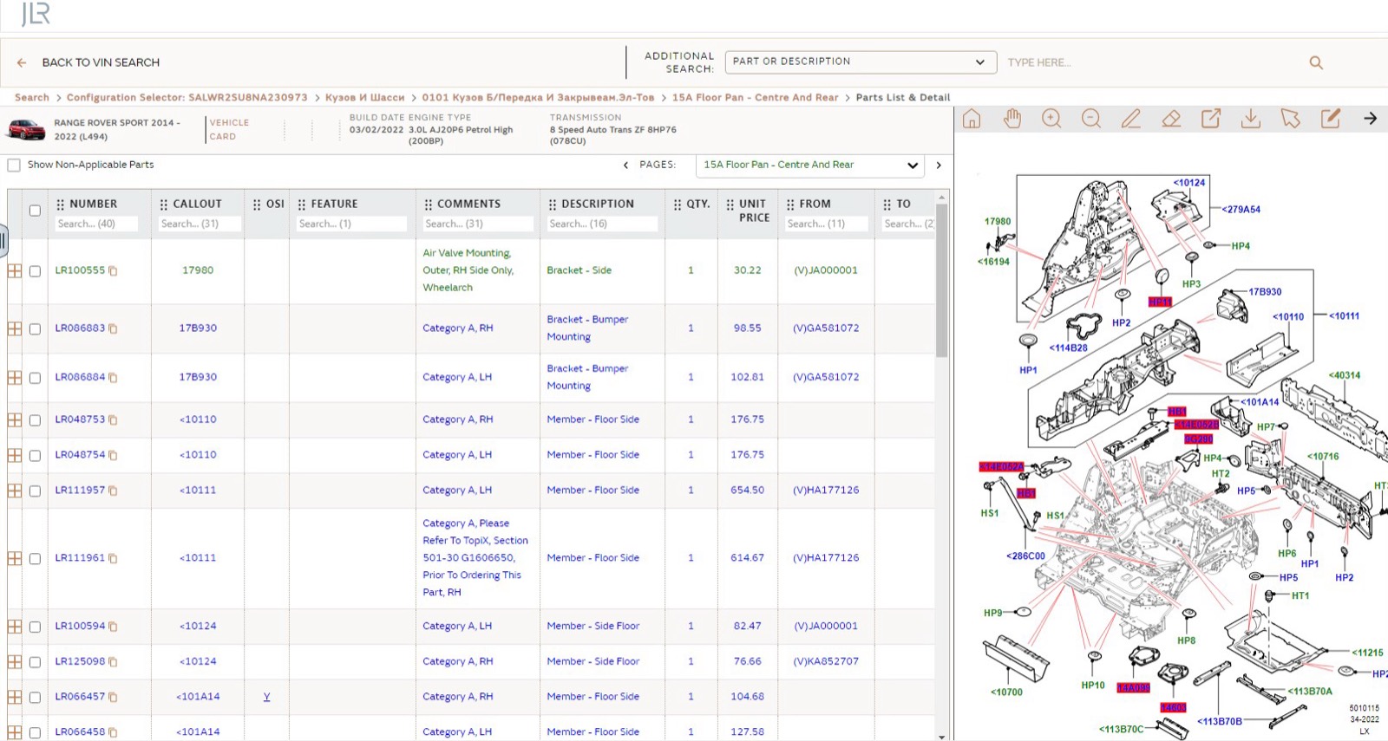Select the pencil draw tool

point(1131,119)
